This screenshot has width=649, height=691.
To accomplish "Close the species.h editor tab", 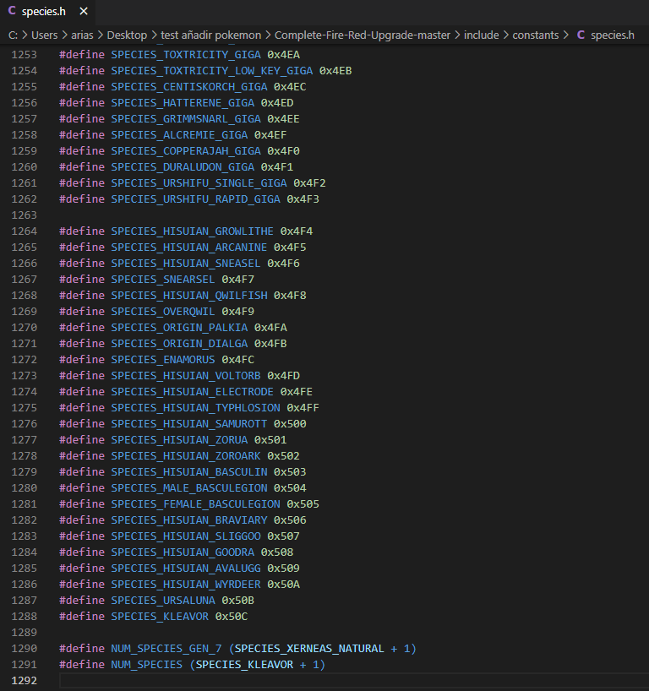I will pyautogui.click(x=83, y=12).
